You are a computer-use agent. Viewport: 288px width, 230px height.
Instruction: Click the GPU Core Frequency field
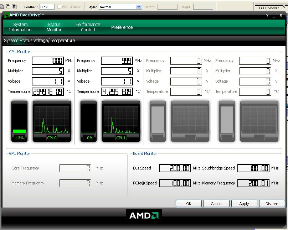click(x=75, y=168)
